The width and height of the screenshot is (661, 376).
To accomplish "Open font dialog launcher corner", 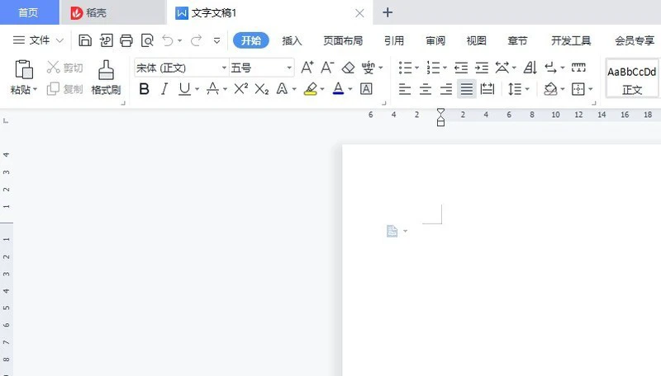I will click(384, 103).
